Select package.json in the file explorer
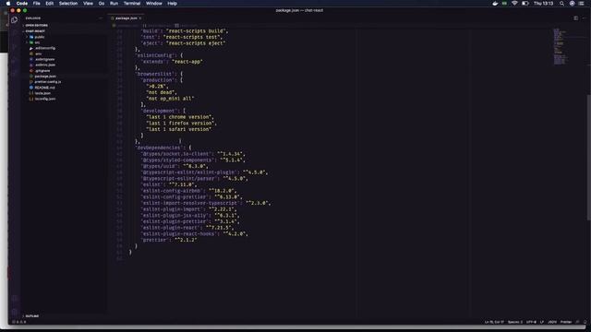The image size is (591, 332). 45,76
